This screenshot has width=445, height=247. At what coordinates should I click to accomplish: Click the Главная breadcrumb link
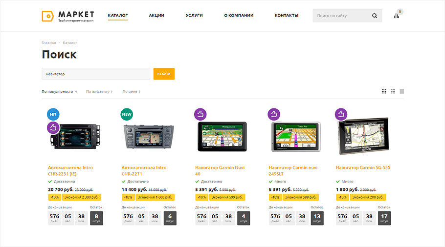(x=48, y=43)
